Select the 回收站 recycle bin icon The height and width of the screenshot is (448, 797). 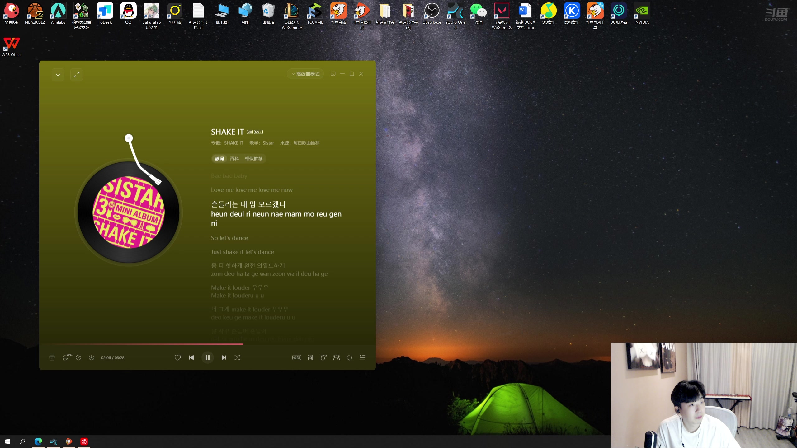[x=268, y=13]
